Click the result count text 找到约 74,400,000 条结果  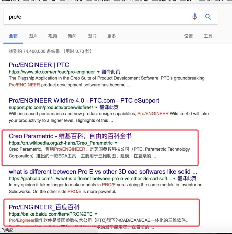pos(34,51)
